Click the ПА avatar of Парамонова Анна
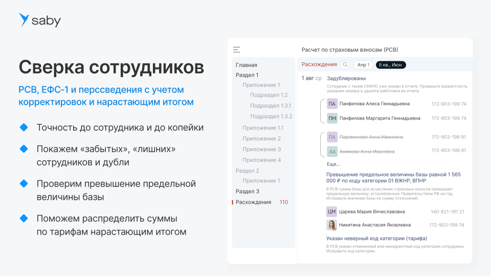The width and height of the screenshot is (491, 276). pyautogui.click(x=332, y=137)
